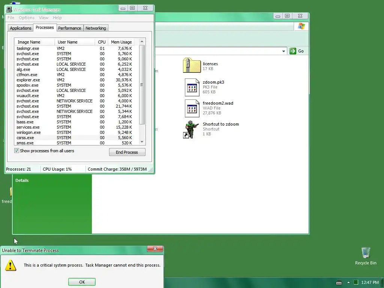This screenshot has height=288, width=384.
Task: Select the zdoom.pk3 file icon
Action: pyautogui.click(x=192, y=87)
